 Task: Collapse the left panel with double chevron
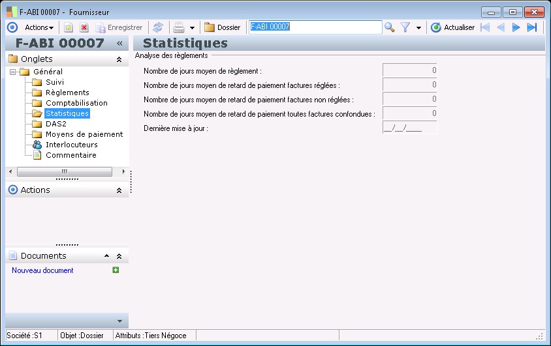click(x=119, y=43)
